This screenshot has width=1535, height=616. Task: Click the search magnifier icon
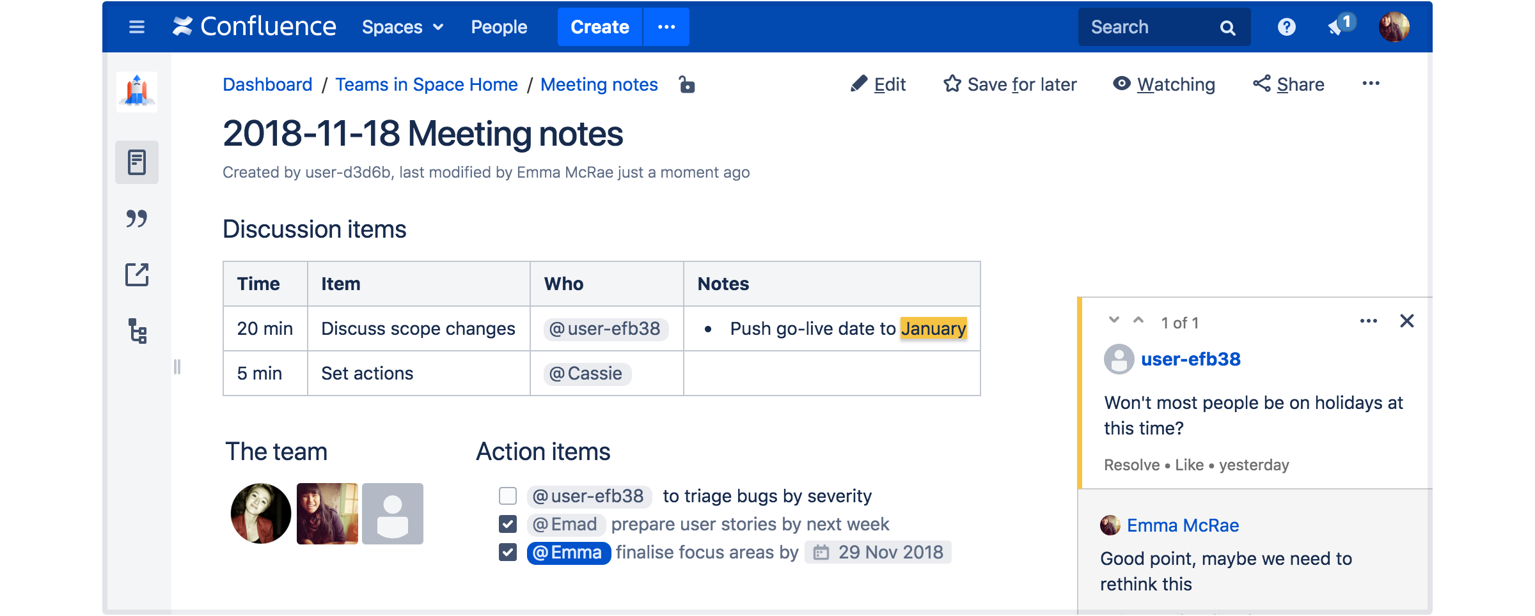coord(1227,27)
